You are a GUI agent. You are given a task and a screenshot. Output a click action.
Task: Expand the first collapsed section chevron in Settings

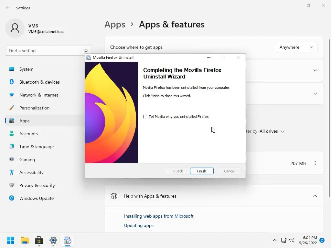[315, 70]
